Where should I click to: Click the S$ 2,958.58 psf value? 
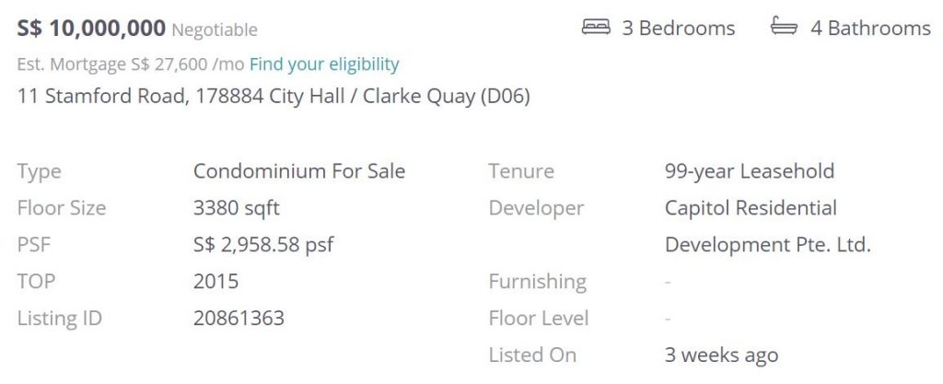click(x=263, y=244)
